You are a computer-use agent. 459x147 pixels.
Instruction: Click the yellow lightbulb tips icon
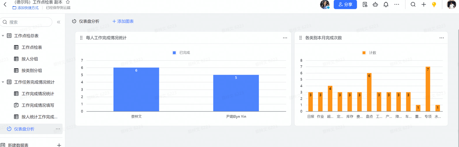(x=434, y=5)
